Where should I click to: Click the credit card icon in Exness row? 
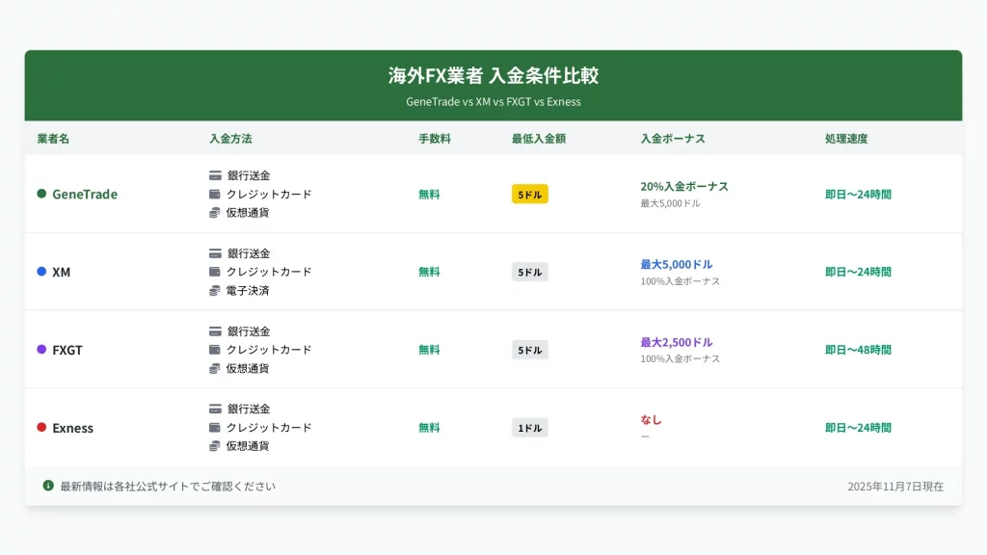click(215, 428)
